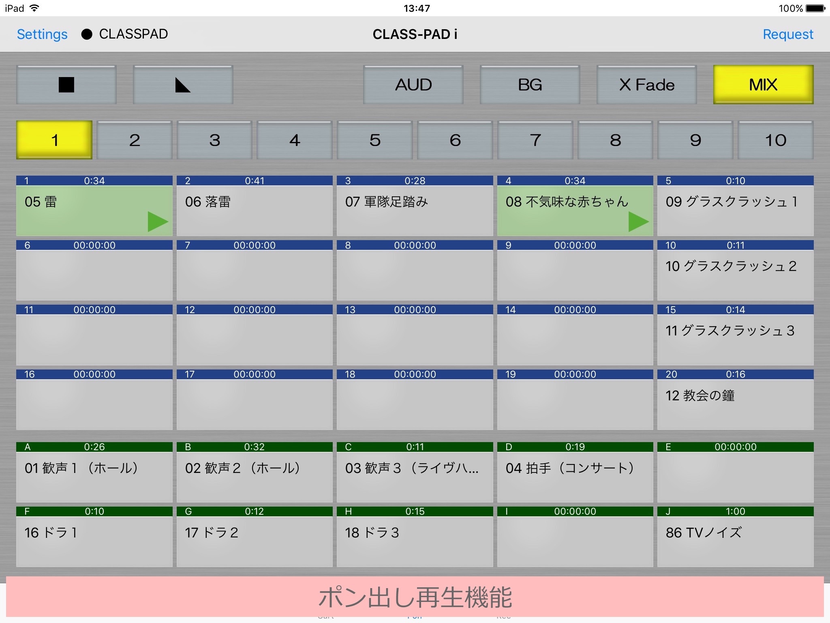Image resolution: width=830 pixels, height=623 pixels.
Task: Switch to bank 2
Action: (x=135, y=140)
